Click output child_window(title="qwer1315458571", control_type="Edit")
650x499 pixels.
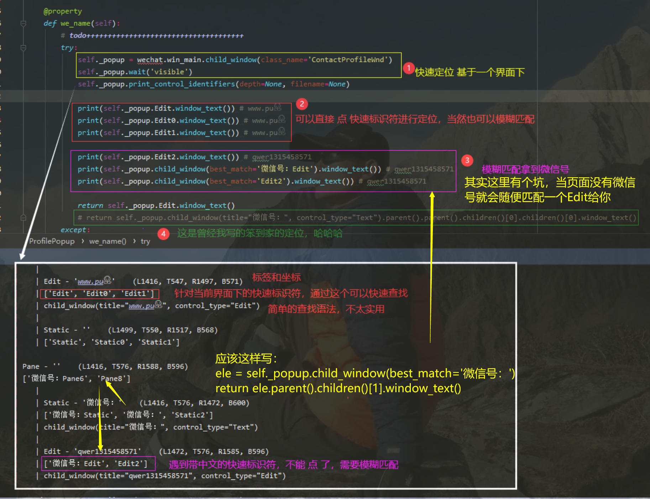coord(165,476)
